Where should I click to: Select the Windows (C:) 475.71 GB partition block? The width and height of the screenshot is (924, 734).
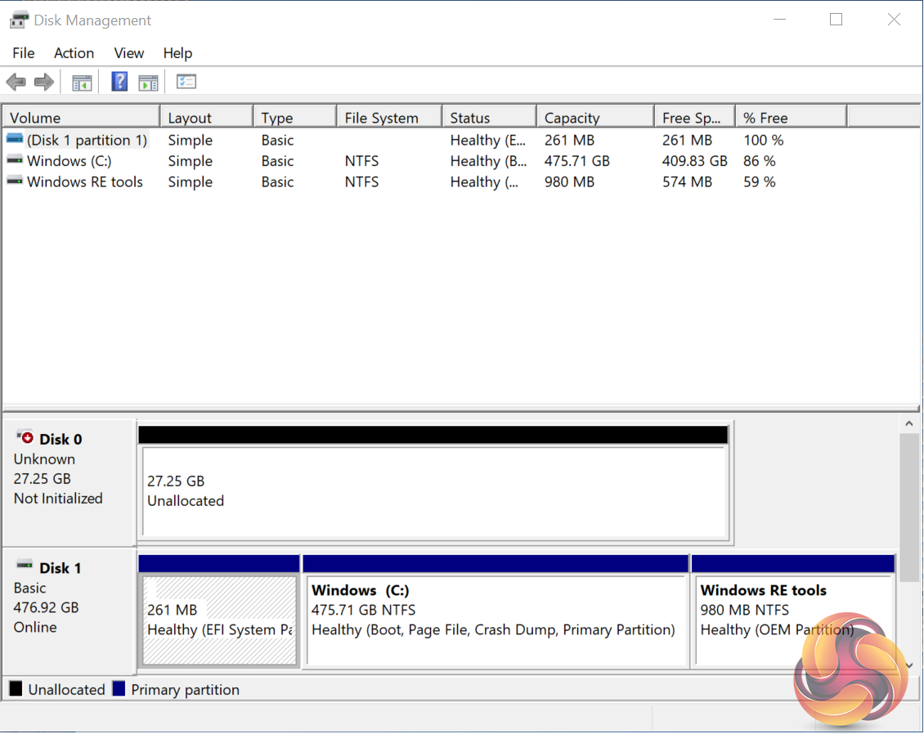click(496, 611)
